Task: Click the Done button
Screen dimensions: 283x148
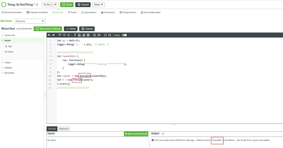Action: (x=71, y=29)
